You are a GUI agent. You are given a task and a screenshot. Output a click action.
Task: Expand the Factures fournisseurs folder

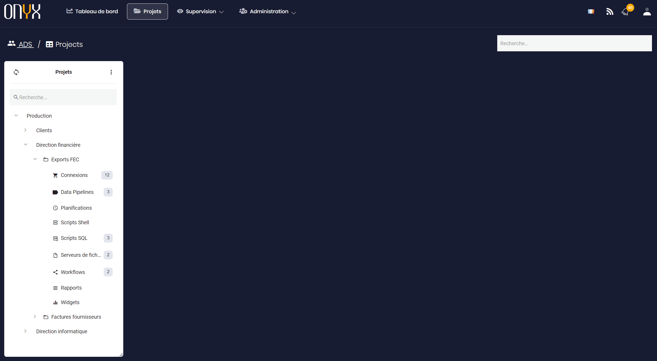click(x=35, y=317)
